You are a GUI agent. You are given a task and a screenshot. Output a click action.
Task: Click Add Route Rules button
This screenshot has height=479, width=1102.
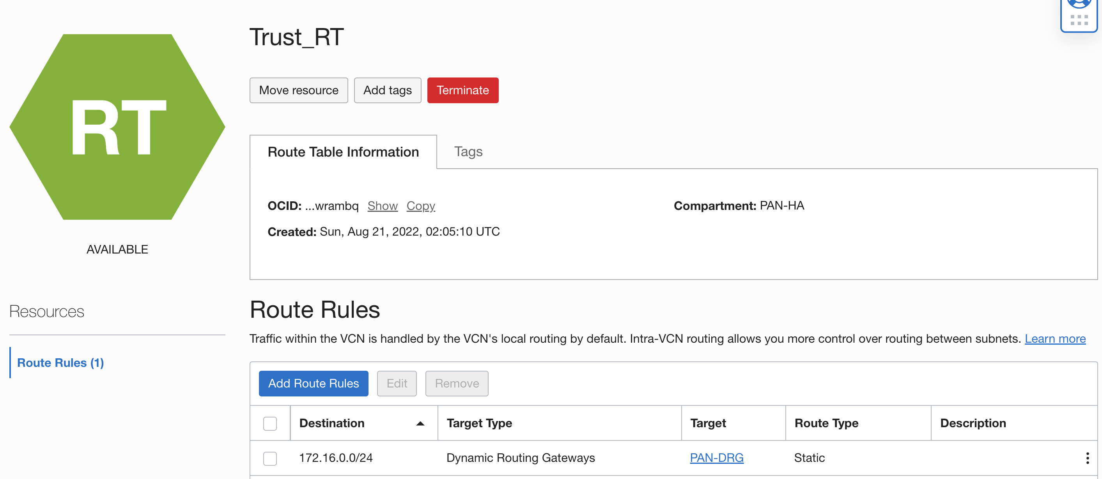click(313, 383)
